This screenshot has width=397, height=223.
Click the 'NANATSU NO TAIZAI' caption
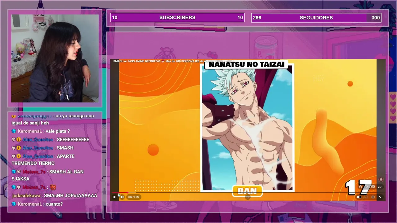pos(247,65)
